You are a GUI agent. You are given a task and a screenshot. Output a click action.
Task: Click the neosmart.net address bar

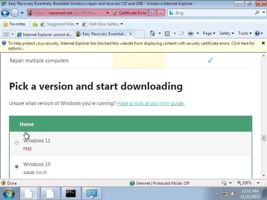pyautogui.click(x=65, y=13)
